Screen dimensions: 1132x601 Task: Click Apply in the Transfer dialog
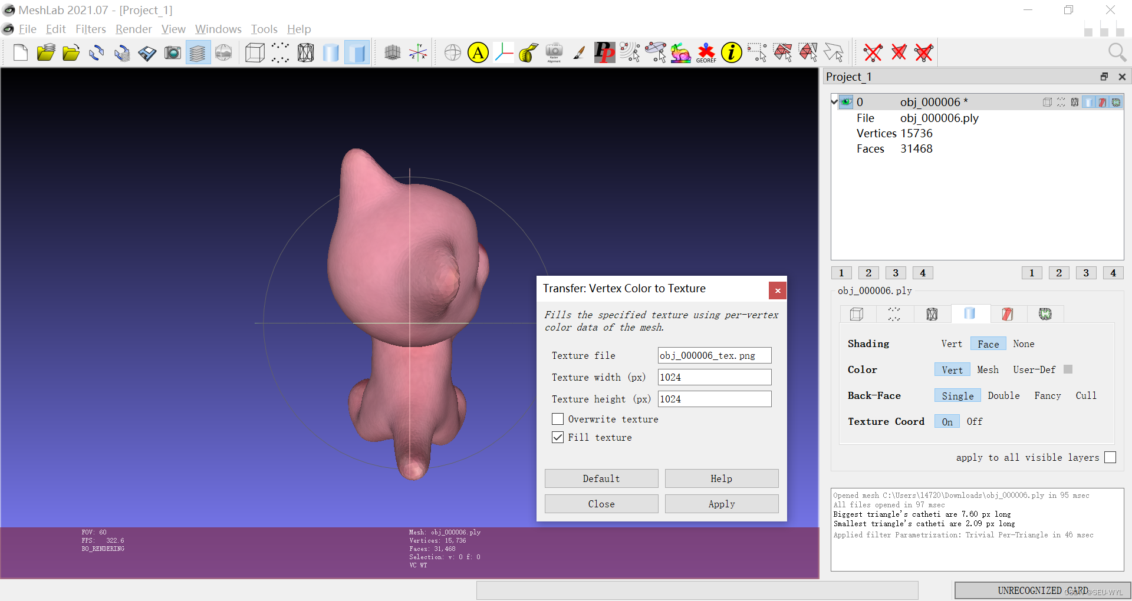point(722,504)
